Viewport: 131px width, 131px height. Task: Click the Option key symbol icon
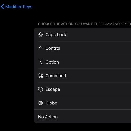click(41, 62)
